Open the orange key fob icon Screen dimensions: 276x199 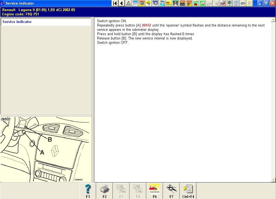click(x=189, y=3)
